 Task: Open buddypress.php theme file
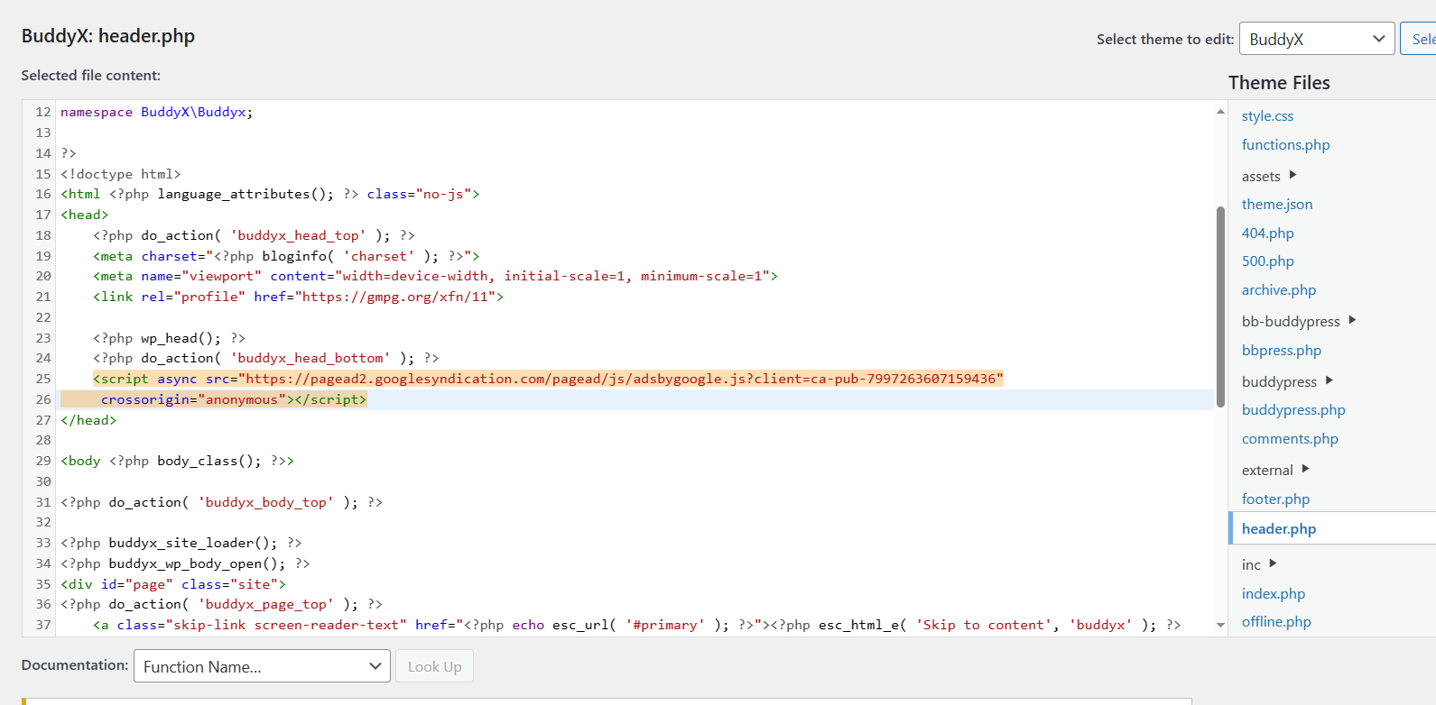pyautogui.click(x=1293, y=410)
